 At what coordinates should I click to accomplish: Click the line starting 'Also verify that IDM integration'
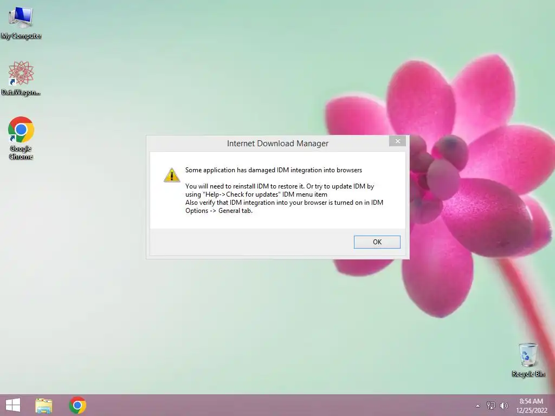284,203
